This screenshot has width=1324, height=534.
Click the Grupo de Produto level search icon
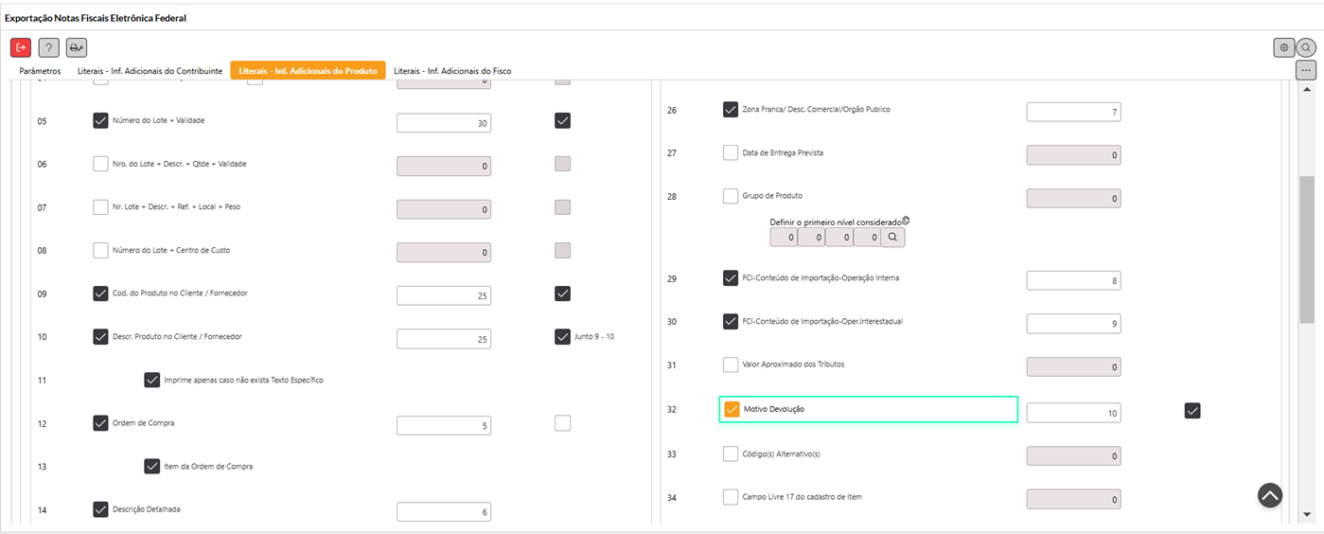(x=892, y=238)
